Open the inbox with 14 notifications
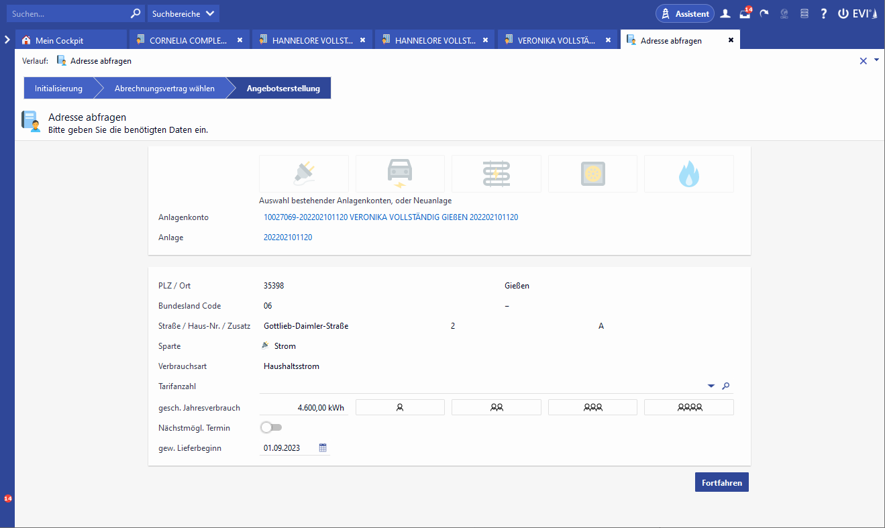The width and height of the screenshot is (885, 528). click(745, 13)
